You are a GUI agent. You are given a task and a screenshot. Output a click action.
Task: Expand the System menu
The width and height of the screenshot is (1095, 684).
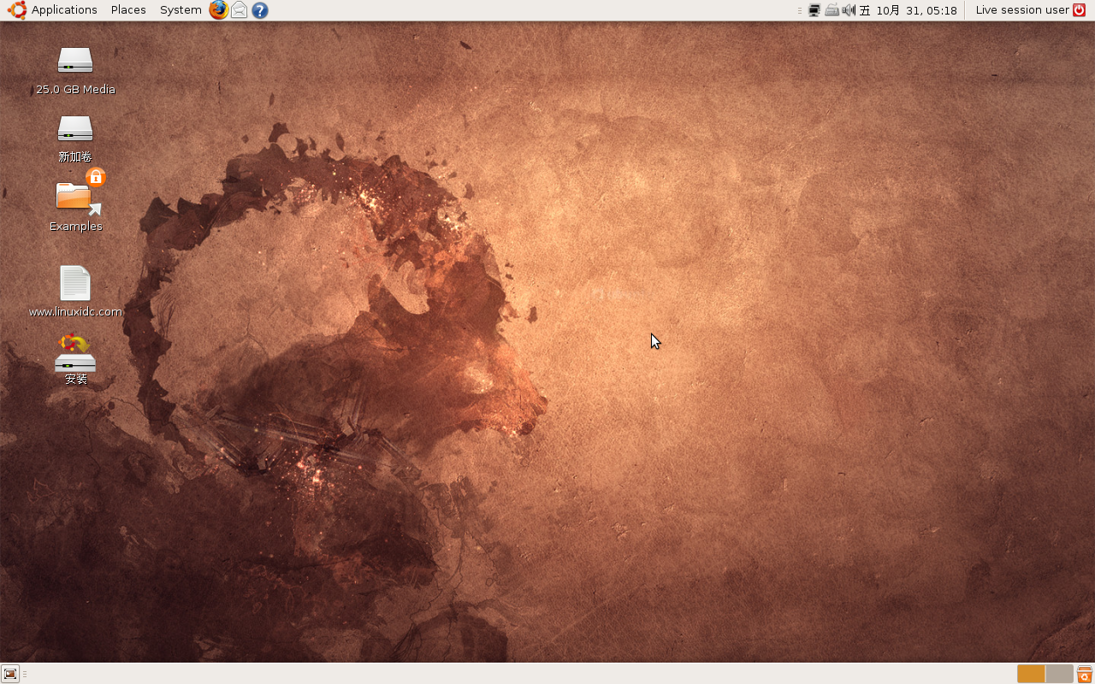point(181,10)
